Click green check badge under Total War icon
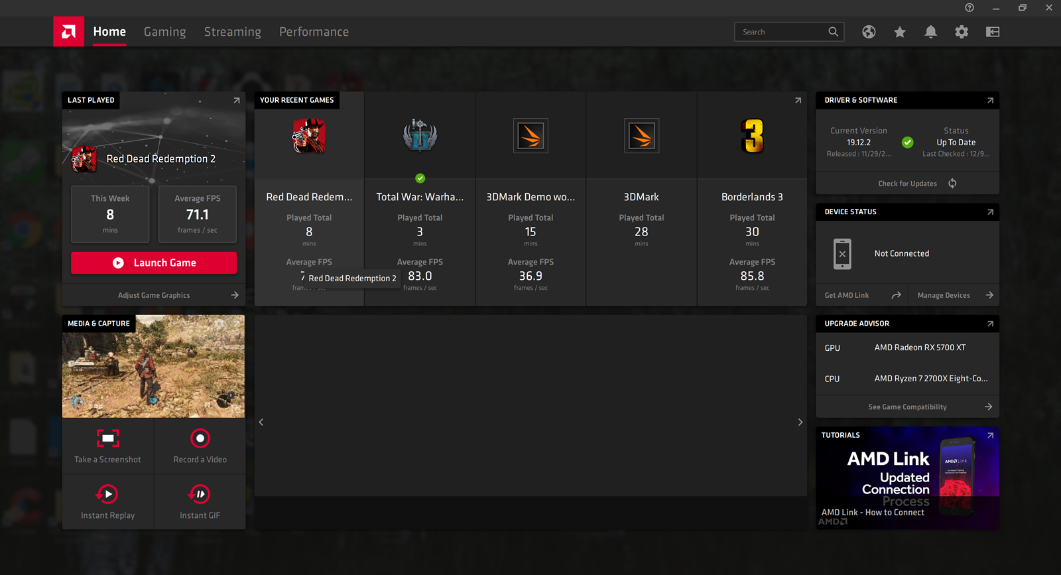The width and height of the screenshot is (1061, 575). pyautogui.click(x=420, y=178)
